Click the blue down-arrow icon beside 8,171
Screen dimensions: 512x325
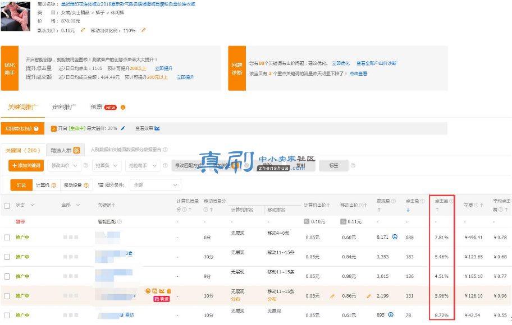click(x=395, y=237)
